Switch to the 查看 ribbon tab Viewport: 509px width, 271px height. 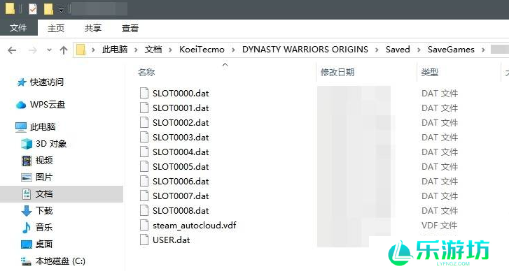[130, 29]
